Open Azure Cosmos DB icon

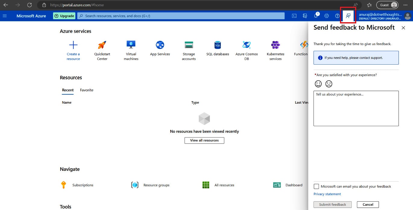pyautogui.click(x=247, y=45)
